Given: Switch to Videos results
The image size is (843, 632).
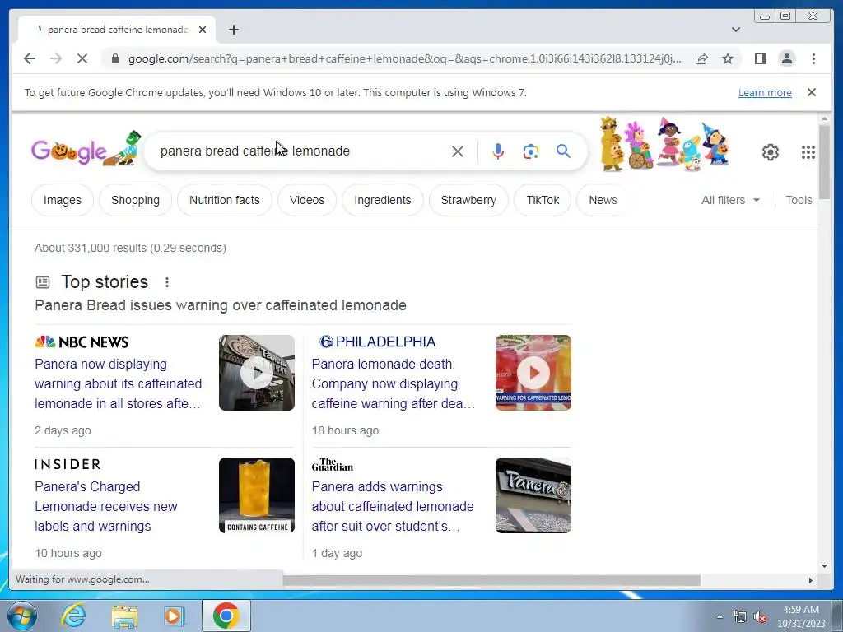Looking at the screenshot, I should tap(307, 200).
